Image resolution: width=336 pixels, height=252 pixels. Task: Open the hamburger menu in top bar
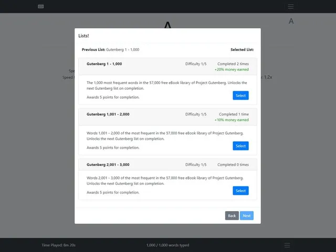pyautogui.click(x=290, y=6)
